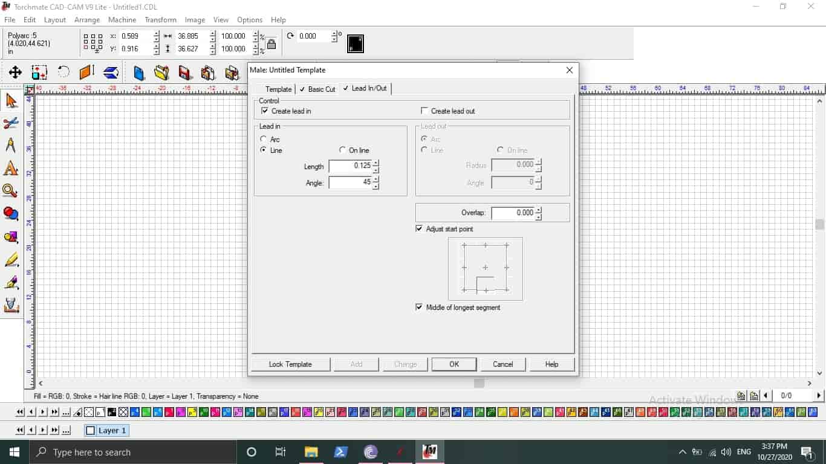The width and height of the screenshot is (826, 464).
Task: Pick the black color swatch in palette
Action: (x=112, y=413)
